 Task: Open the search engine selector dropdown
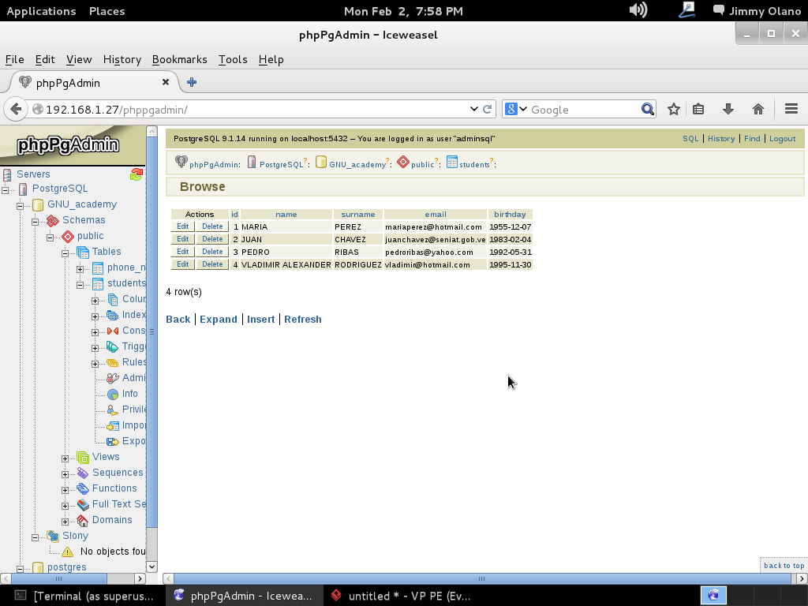[516, 110]
